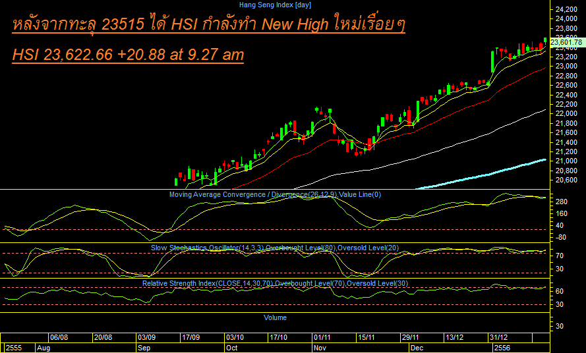Select the Relative Strength Index title
This screenshot has height=353, width=586.
[275, 284]
